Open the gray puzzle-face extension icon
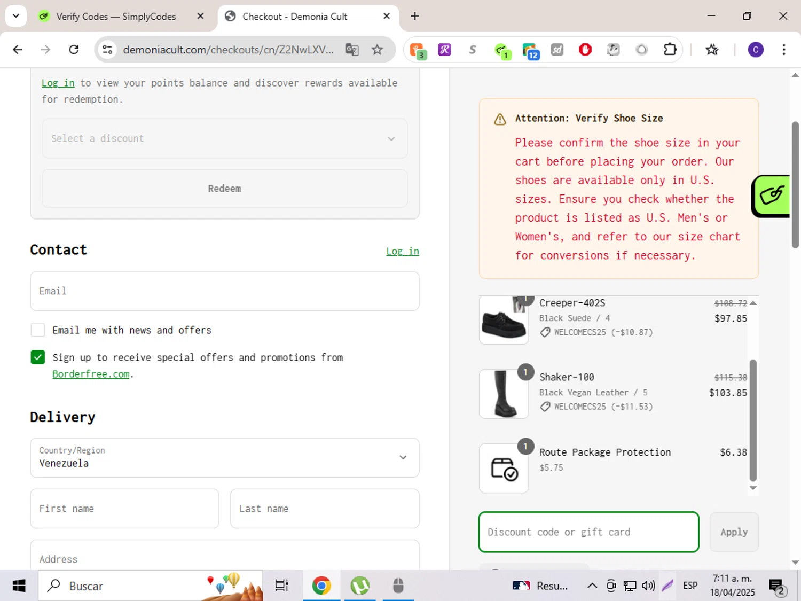Image resolution: width=801 pixels, height=601 pixels. click(x=614, y=50)
